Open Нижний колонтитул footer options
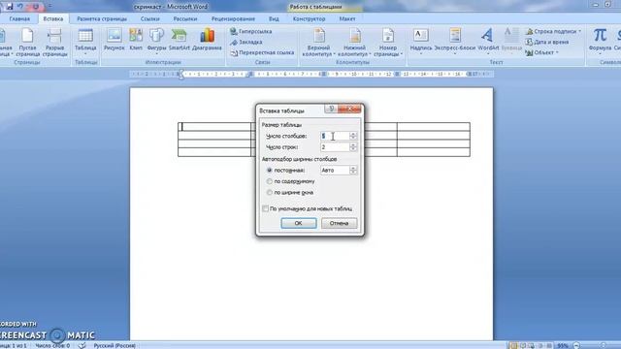This screenshot has height=349, width=621. tap(354, 43)
